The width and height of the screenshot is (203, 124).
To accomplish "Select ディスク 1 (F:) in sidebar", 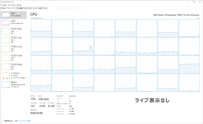I will click(x=14, y=40).
